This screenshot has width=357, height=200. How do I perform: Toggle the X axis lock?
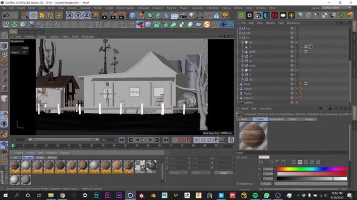coord(70,16)
